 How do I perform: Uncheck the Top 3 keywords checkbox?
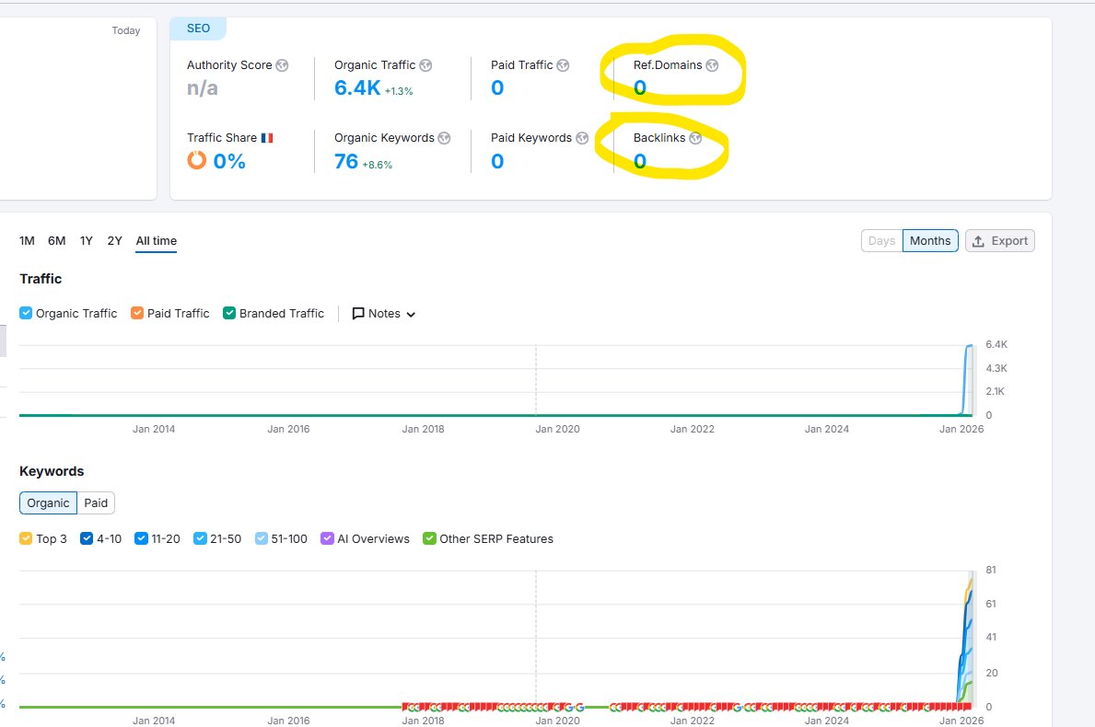click(26, 538)
